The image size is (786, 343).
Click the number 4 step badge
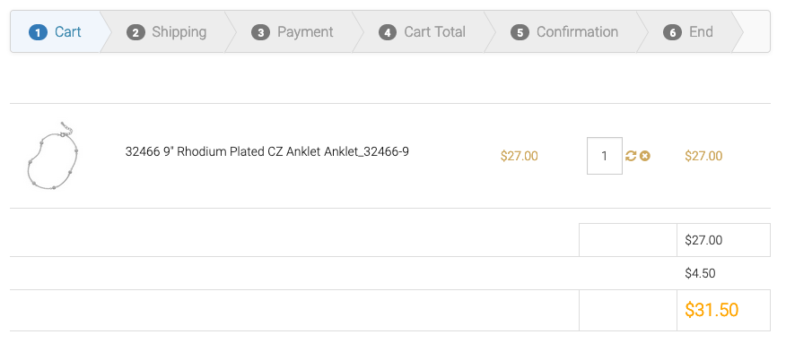(388, 32)
